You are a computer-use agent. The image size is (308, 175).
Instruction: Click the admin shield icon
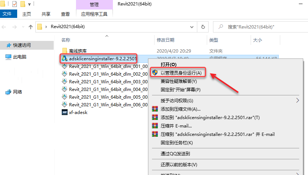155,73
